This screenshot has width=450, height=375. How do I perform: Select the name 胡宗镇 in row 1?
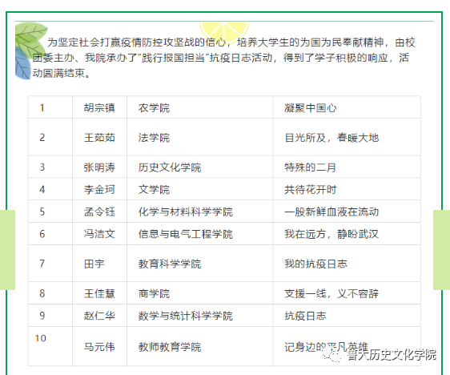coord(99,108)
